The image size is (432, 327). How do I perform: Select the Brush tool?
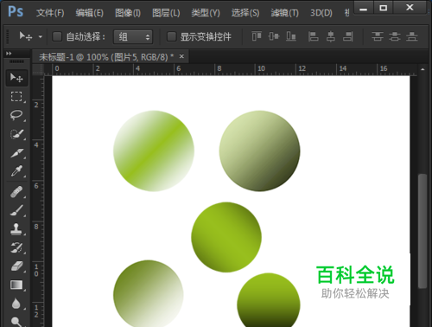tap(16, 210)
